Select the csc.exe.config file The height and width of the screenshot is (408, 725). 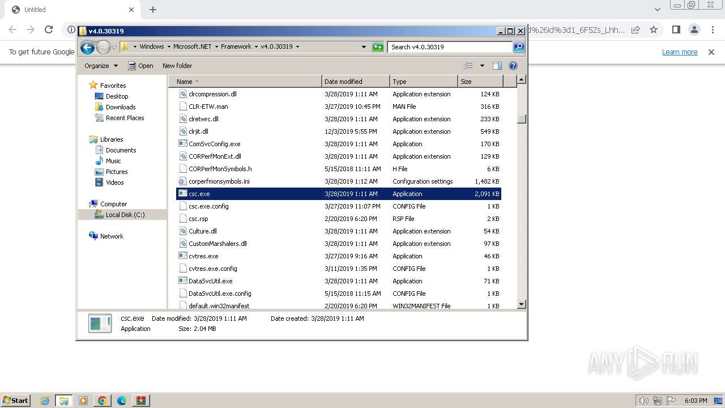(x=208, y=206)
